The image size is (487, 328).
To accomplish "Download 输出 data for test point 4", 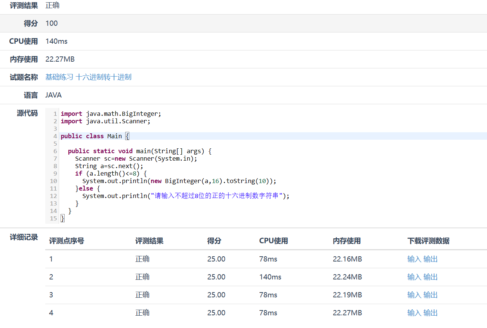I will 430,313.
